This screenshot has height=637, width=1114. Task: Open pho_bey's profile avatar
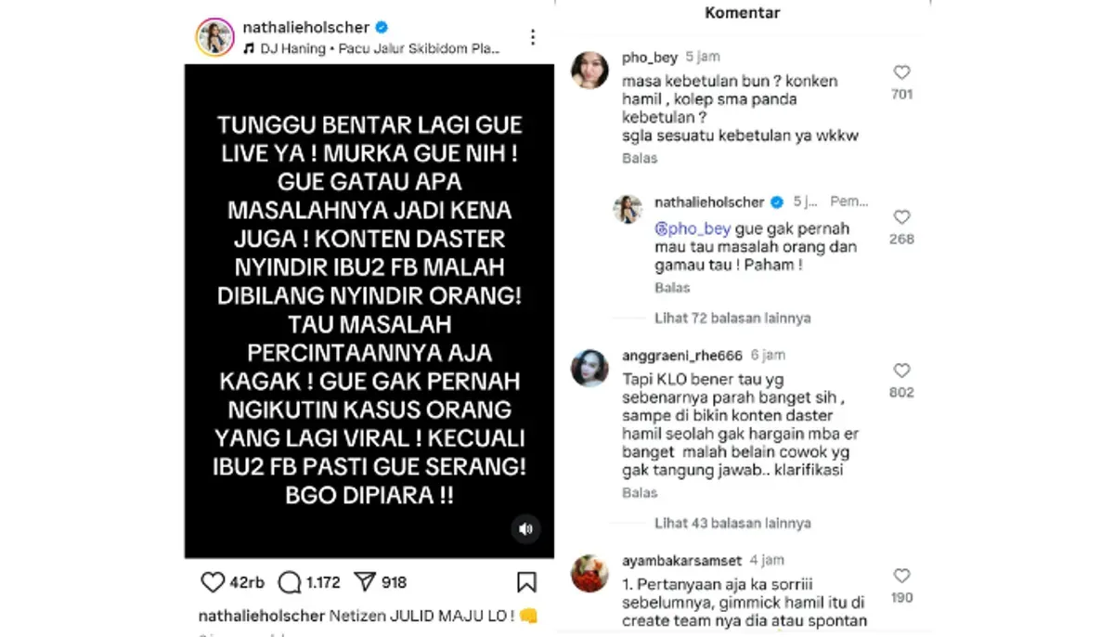[x=589, y=71]
